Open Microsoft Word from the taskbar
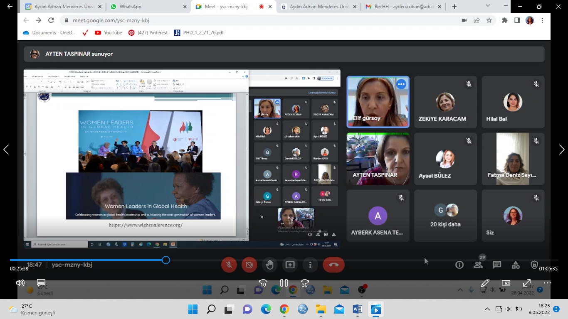568x319 pixels. click(357, 309)
